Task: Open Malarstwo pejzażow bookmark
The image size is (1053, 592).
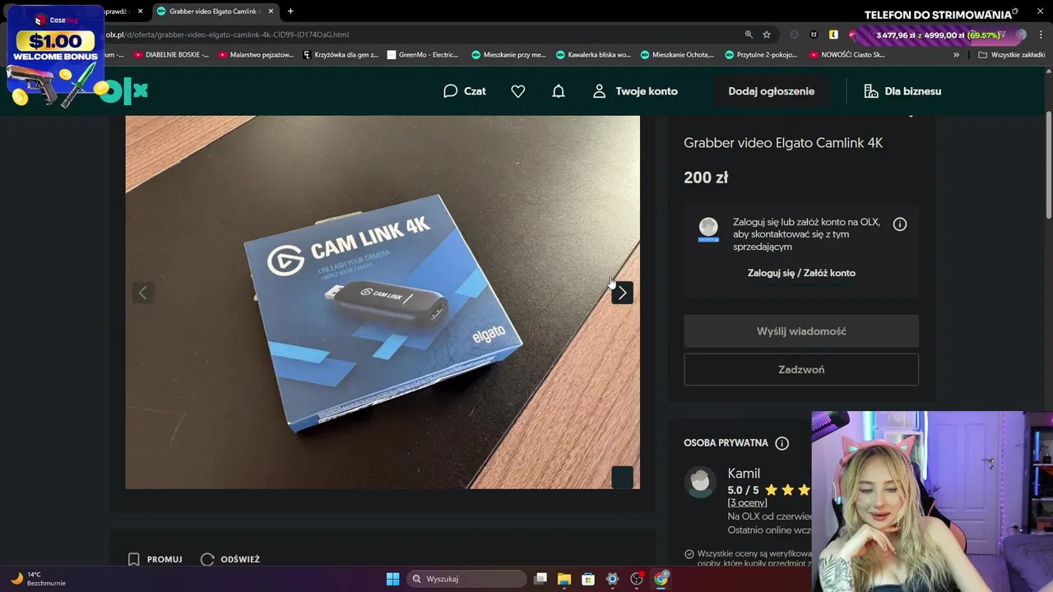Action: click(x=256, y=55)
